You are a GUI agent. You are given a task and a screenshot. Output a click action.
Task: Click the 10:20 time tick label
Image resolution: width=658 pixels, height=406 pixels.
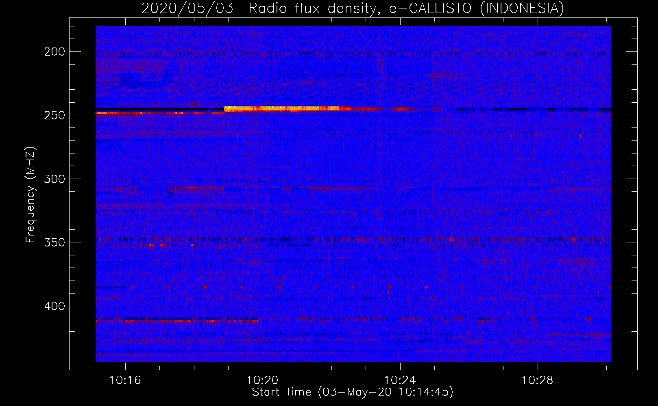(262, 380)
